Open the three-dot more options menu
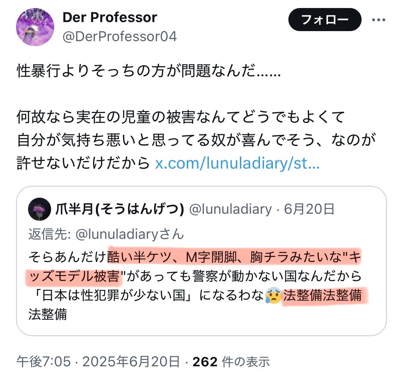This screenshot has height=376, width=403. pyautogui.click(x=379, y=20)
